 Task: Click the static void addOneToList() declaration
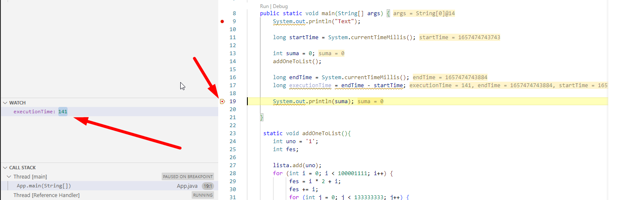coord(307,133)
